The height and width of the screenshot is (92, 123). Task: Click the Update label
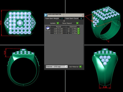coord(53,23)
